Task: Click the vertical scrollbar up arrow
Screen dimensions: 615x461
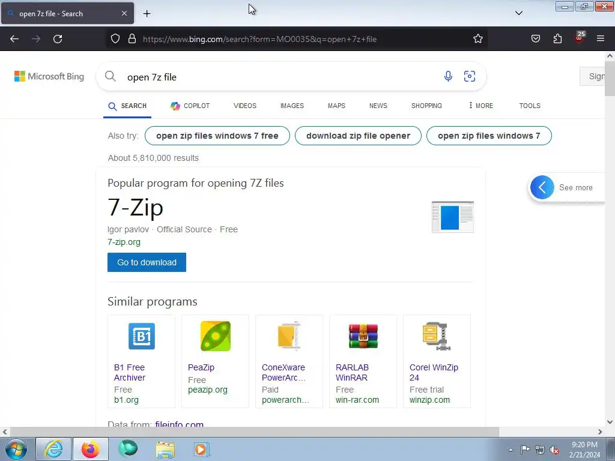Action: coord(610,56)
